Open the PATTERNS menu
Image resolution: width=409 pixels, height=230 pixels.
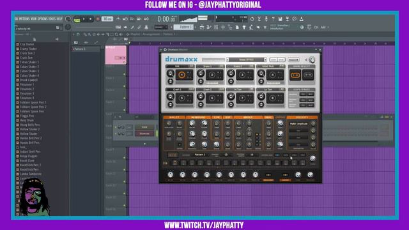pos(24,19)
